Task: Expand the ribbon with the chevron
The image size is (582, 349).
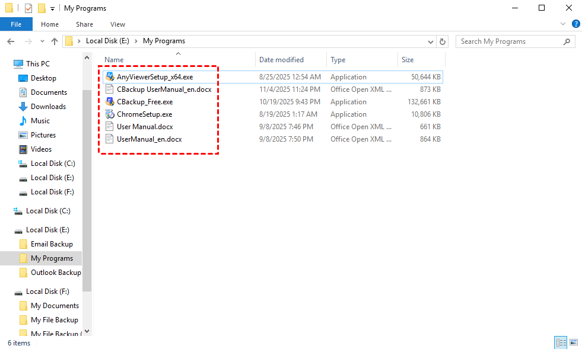Action: [563, 24]
